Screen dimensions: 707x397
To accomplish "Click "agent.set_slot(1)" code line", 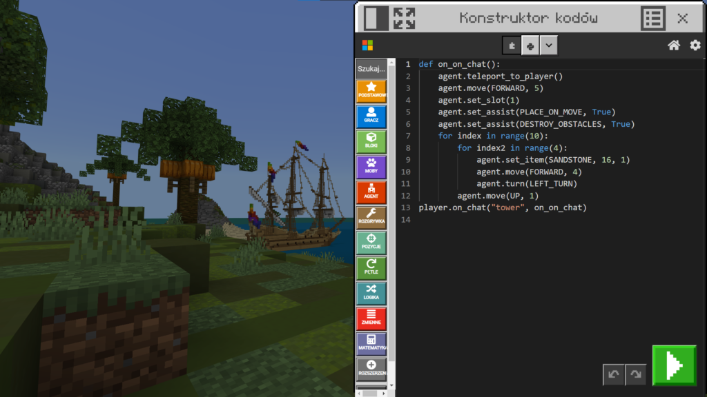I will click(478, 101).
